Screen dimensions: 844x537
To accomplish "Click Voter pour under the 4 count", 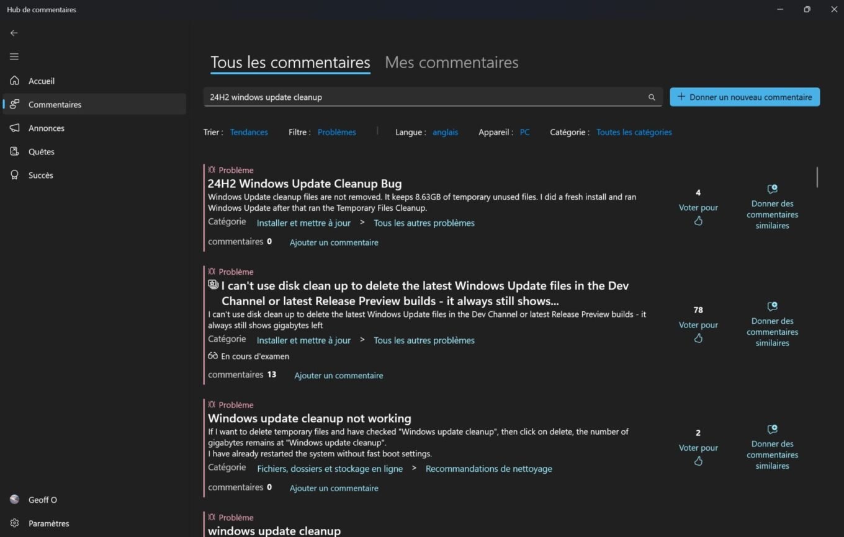I will [698, 208].
